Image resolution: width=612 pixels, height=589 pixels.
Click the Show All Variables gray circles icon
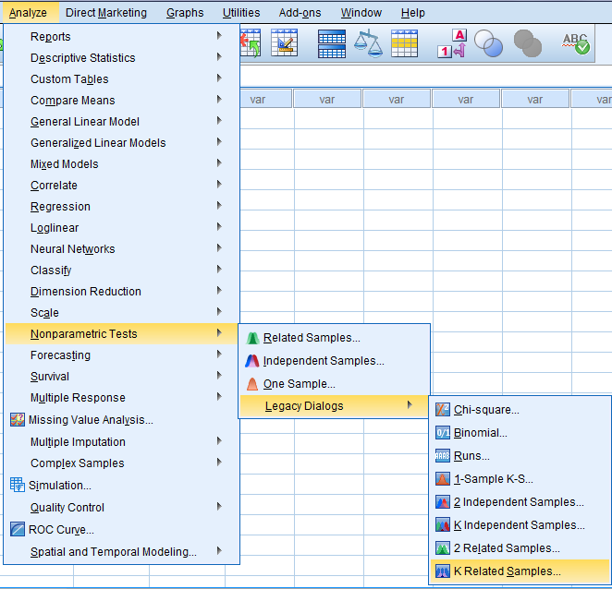[528, 43]
